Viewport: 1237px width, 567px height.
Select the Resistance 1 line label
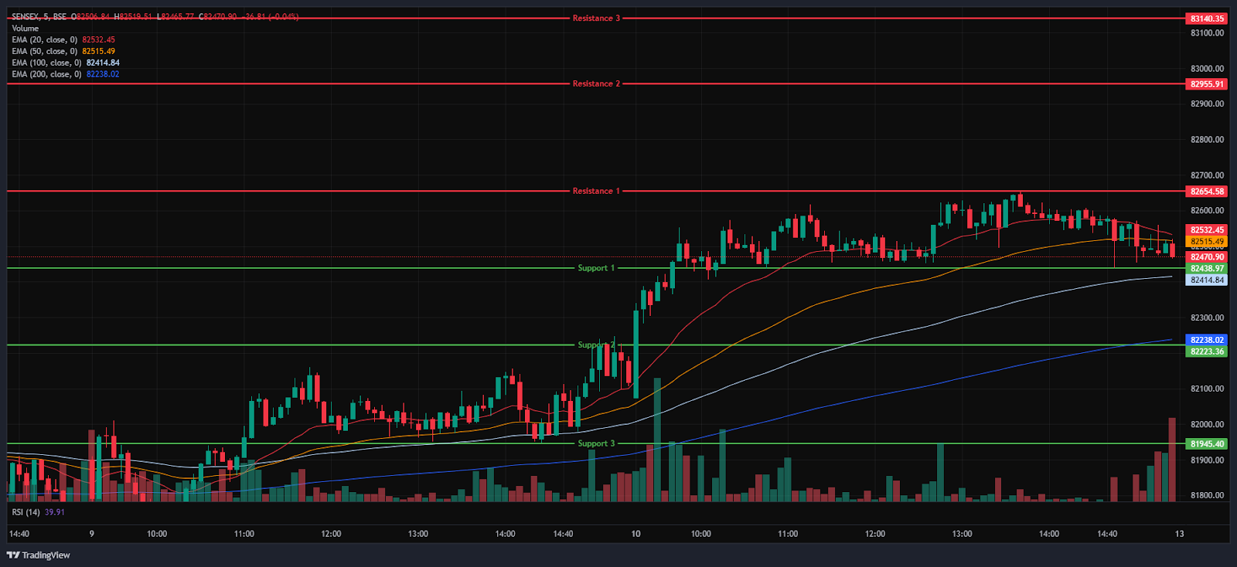pos(595,191)
